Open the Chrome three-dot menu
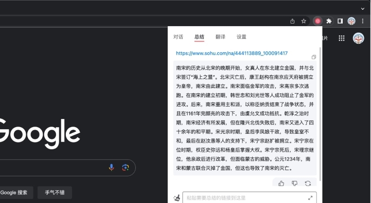This screenshot has height=203, width=371. 362,21
